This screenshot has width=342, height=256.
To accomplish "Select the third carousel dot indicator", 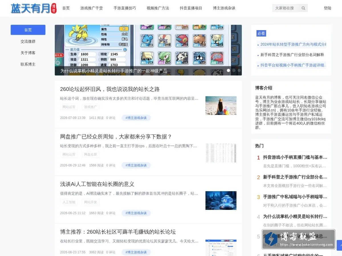I will 239,70.
